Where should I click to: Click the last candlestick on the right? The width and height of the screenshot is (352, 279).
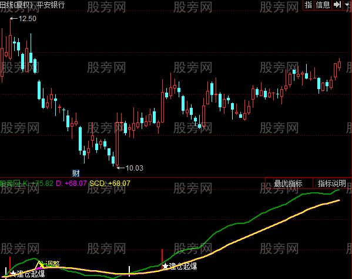point(340,64)
